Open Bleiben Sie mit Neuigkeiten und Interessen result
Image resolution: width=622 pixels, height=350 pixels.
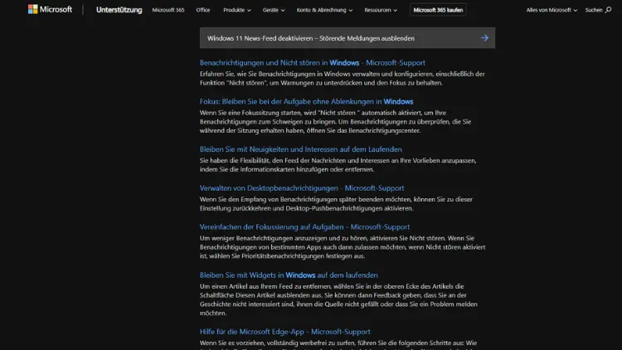click(x=301, y=149)
